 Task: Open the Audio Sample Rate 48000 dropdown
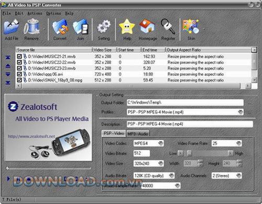tap(178, 186)
